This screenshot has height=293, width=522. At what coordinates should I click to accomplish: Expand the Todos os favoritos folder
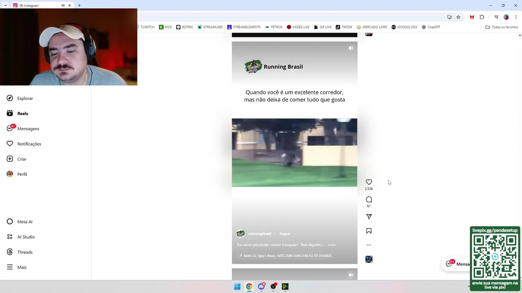[x=502, y=27]
